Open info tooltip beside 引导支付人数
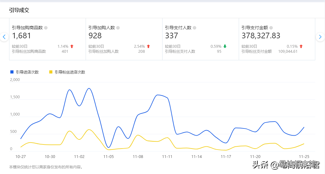This screenshot has height=174, width=325. point(194,28)
